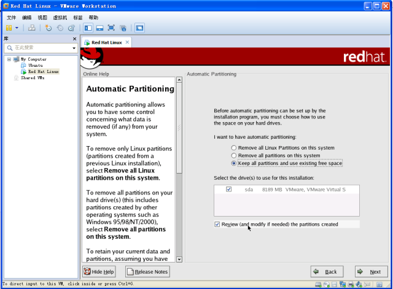Click the Red Hat shadowman logo

91,58
